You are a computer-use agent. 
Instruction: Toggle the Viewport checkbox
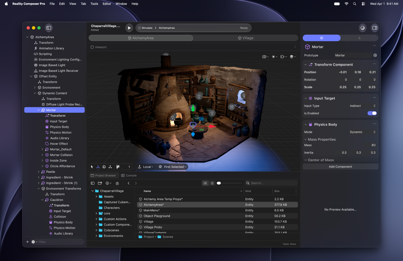coord(92,47)
